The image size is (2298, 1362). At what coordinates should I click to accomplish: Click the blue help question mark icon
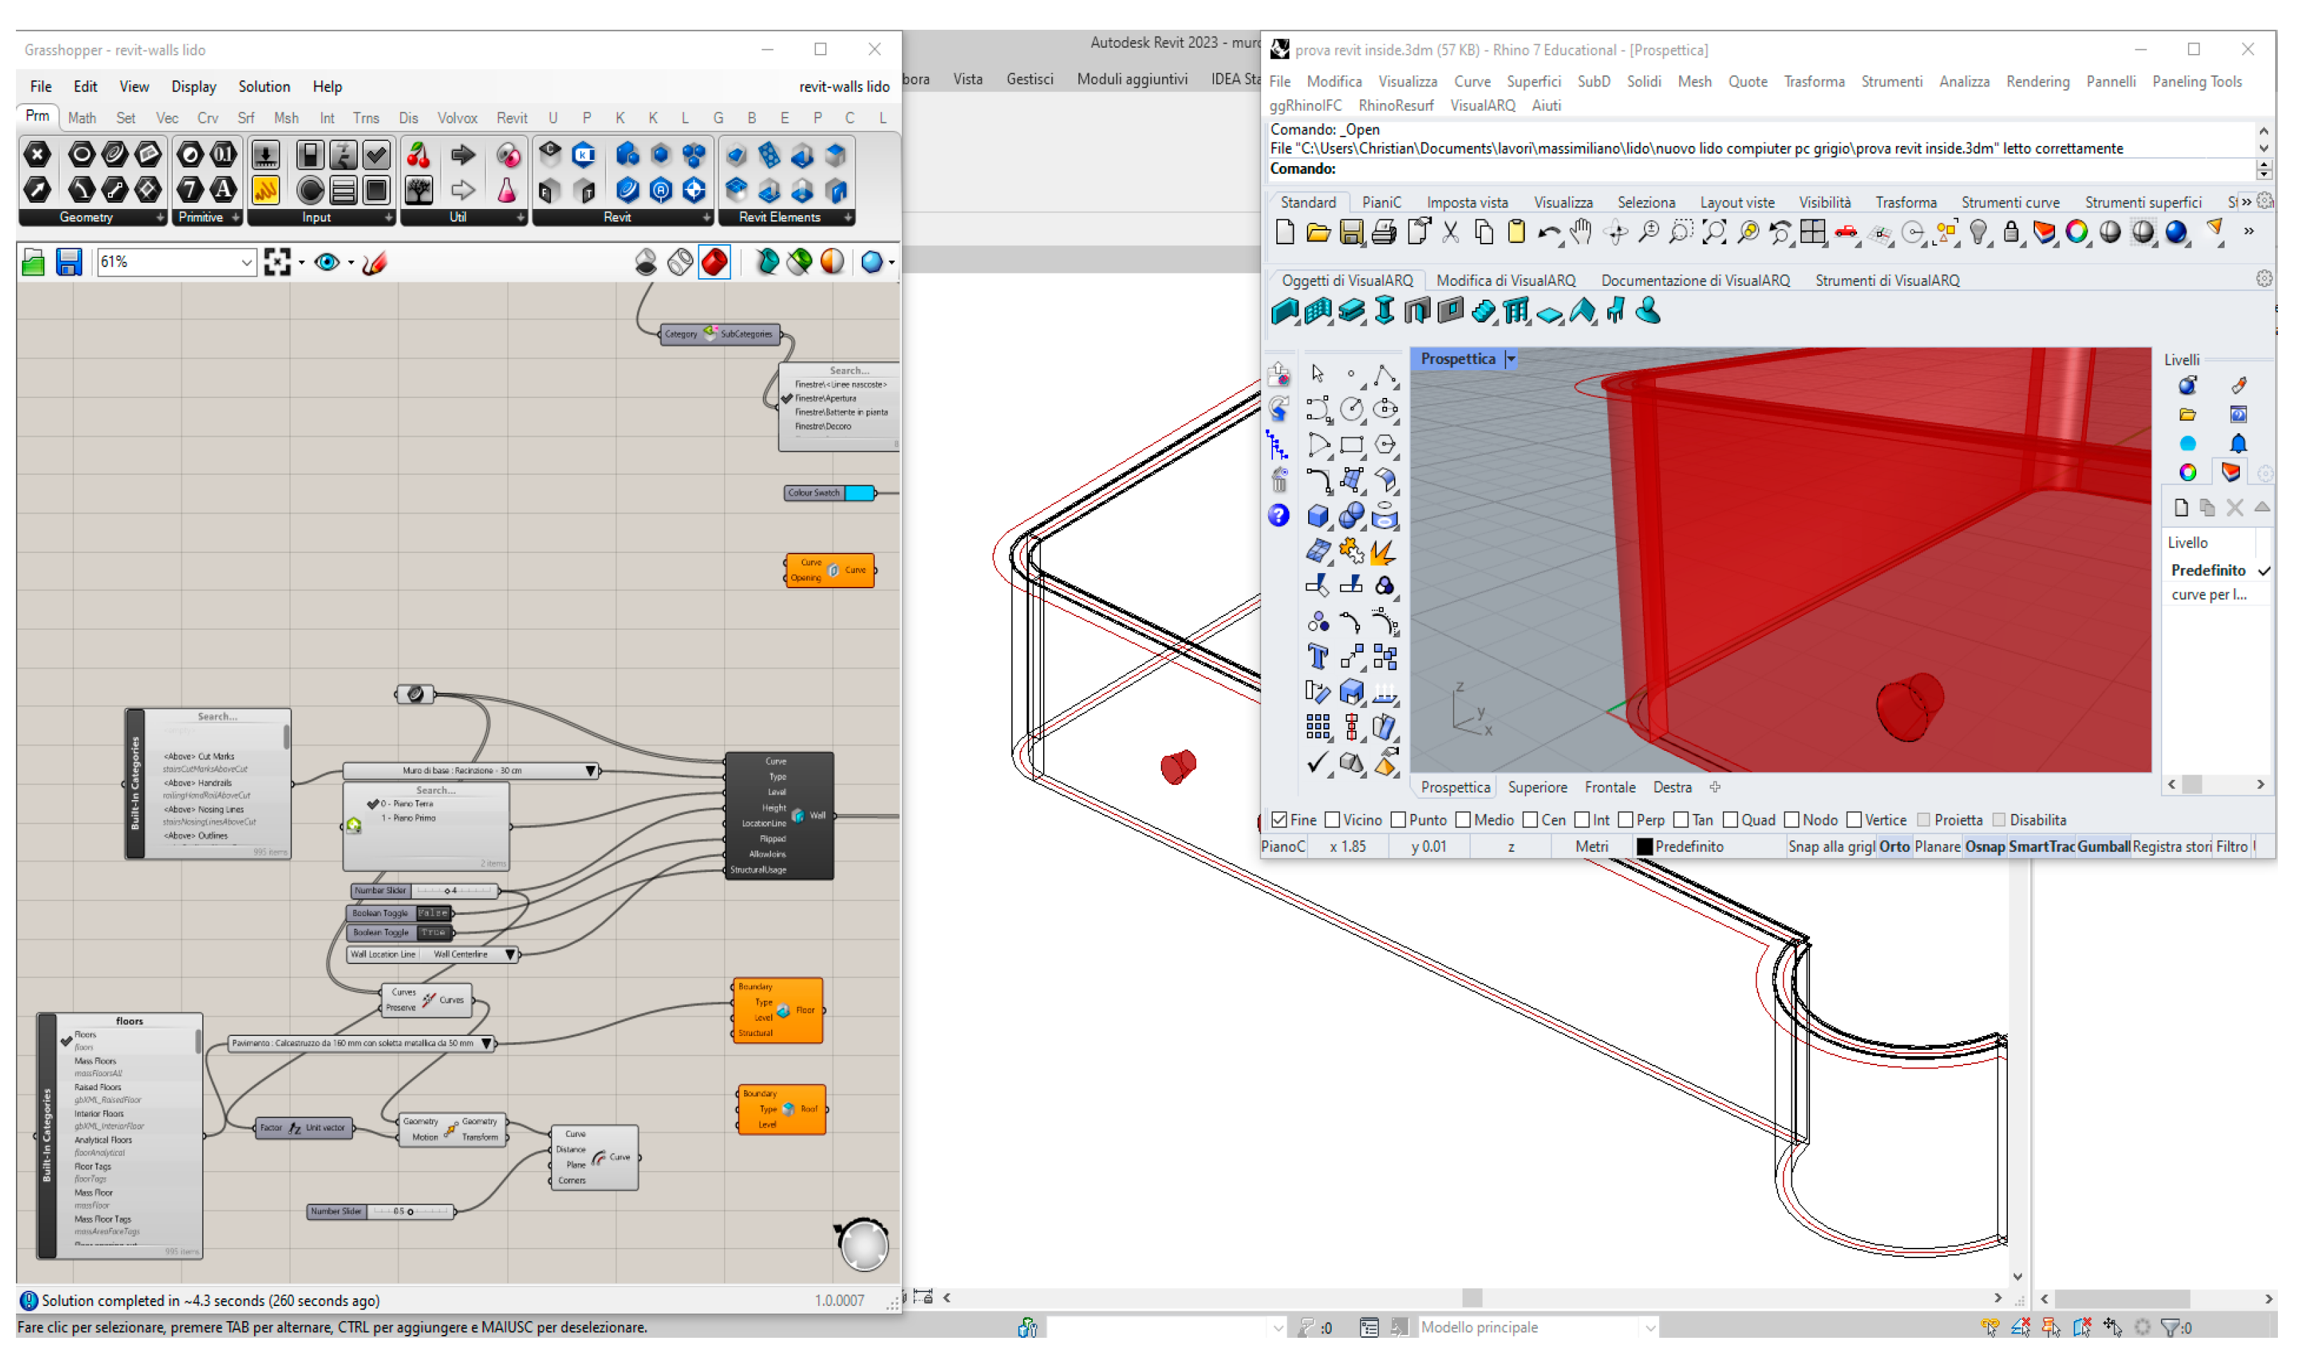coord(1278,516)
